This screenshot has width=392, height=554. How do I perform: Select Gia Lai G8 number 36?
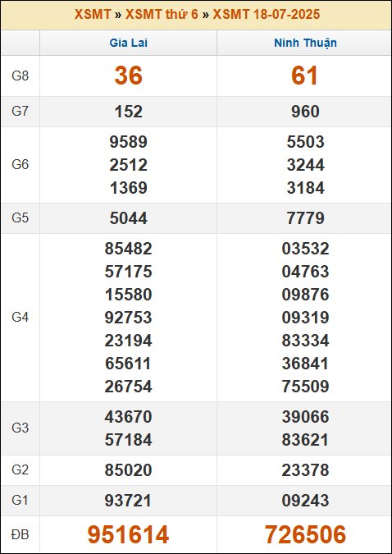tap(128, 76)
